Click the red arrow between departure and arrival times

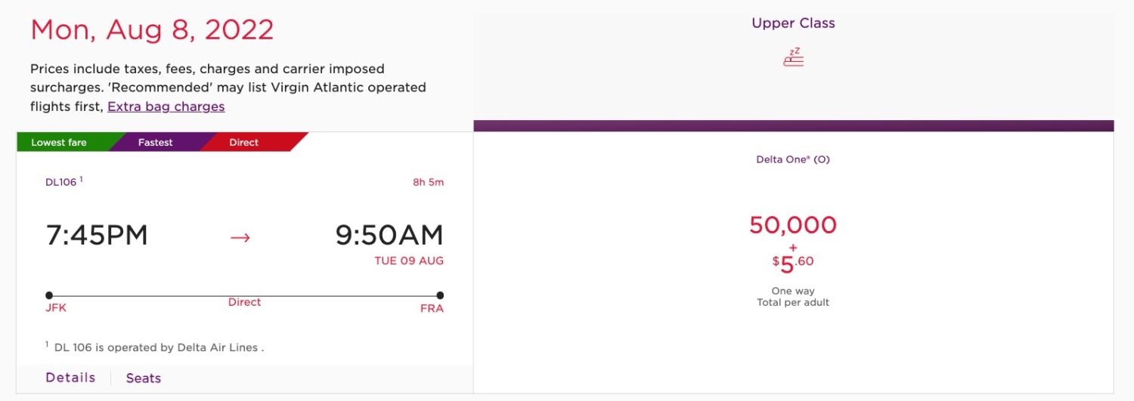pyautogui.click(x=240, y=237)
